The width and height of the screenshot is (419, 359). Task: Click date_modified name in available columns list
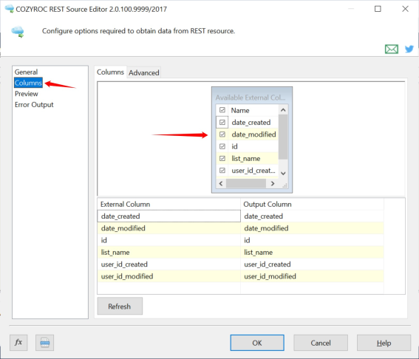[254, 134]
